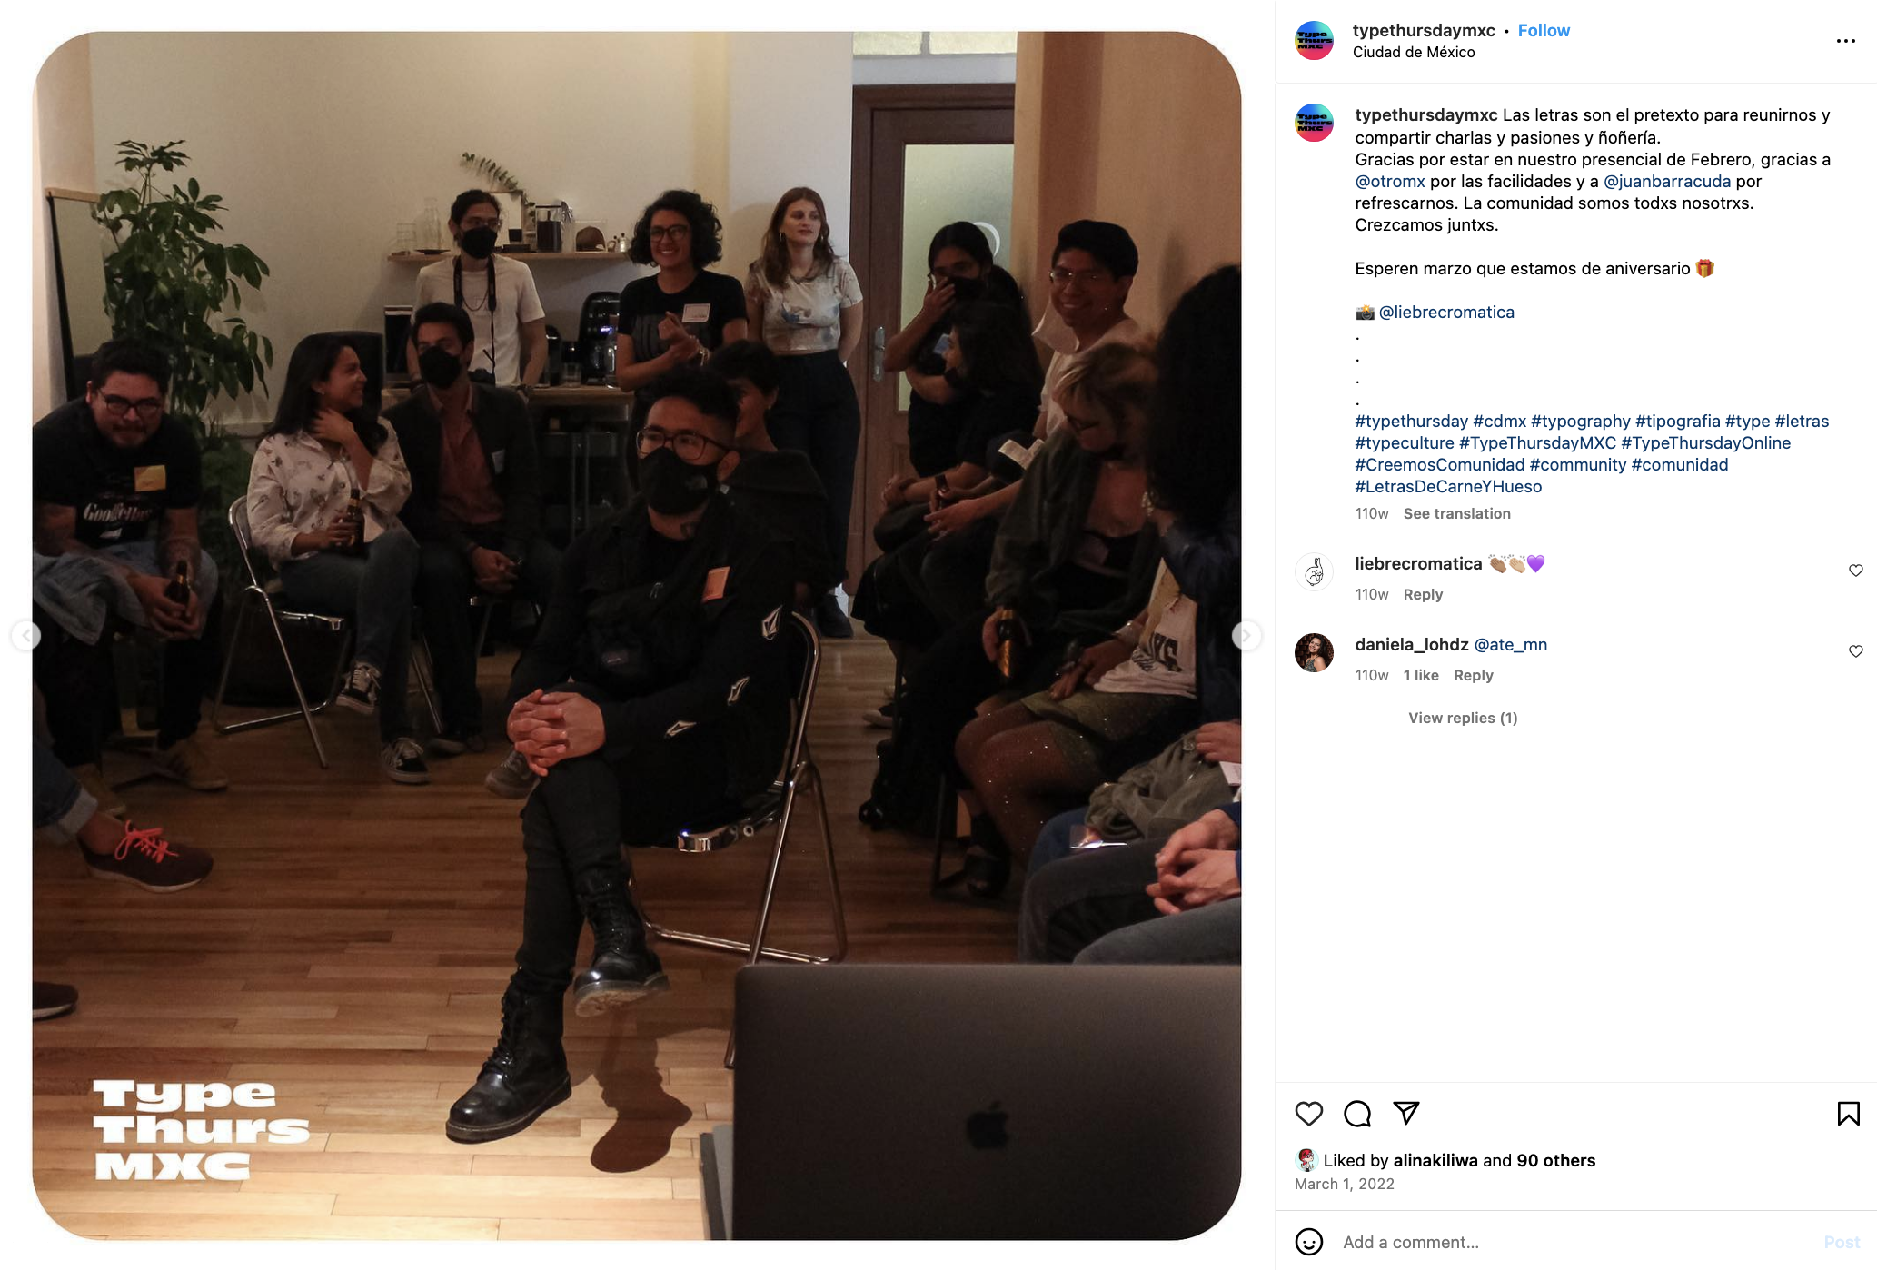Open the Ciudad de México location link
Viewport: 1877px width, 1270px height.
[1413, 53]
